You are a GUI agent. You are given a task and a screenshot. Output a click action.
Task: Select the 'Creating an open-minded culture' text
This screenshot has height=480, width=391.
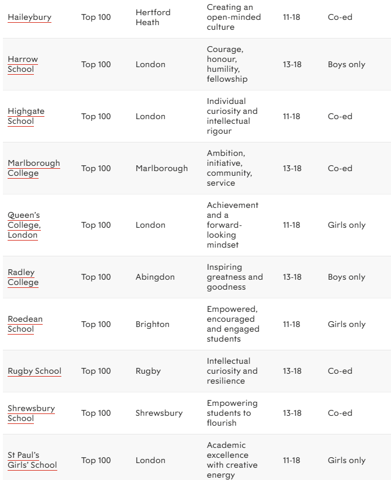click(x=234, y=17)
